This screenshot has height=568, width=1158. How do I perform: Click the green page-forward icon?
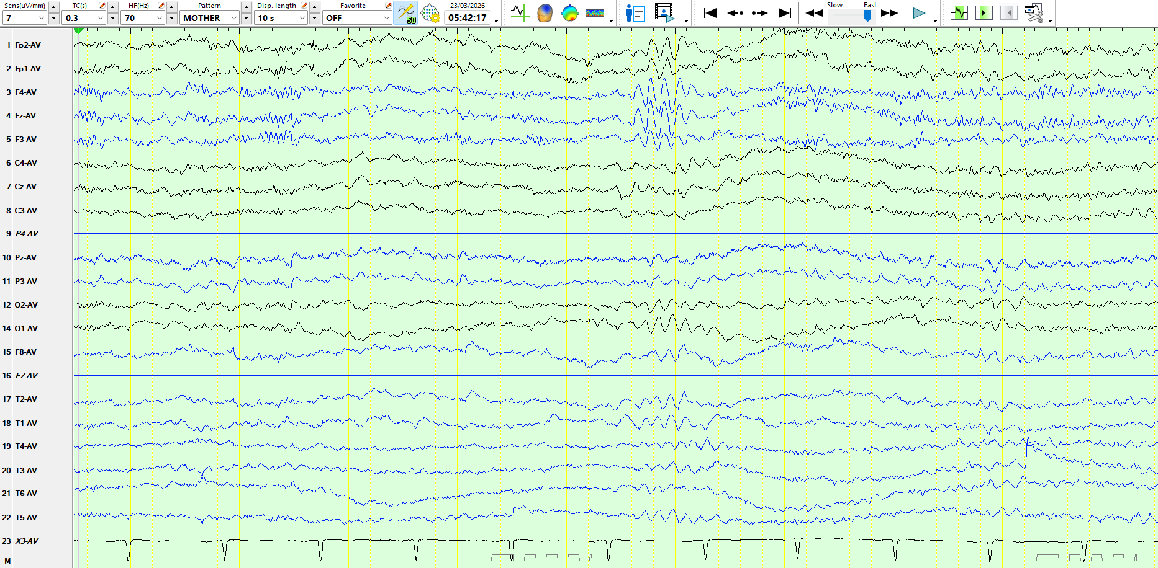[984, 13]
